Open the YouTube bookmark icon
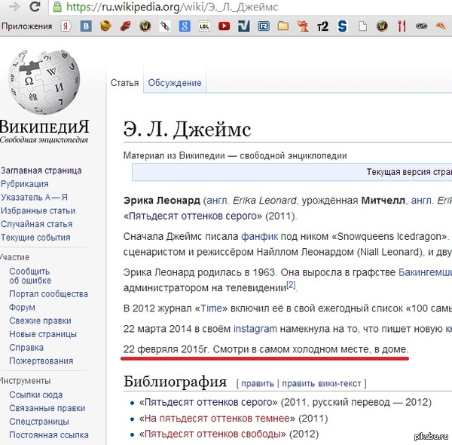The image size is (452, 445). pyautogui.click(x=224, y=26)
